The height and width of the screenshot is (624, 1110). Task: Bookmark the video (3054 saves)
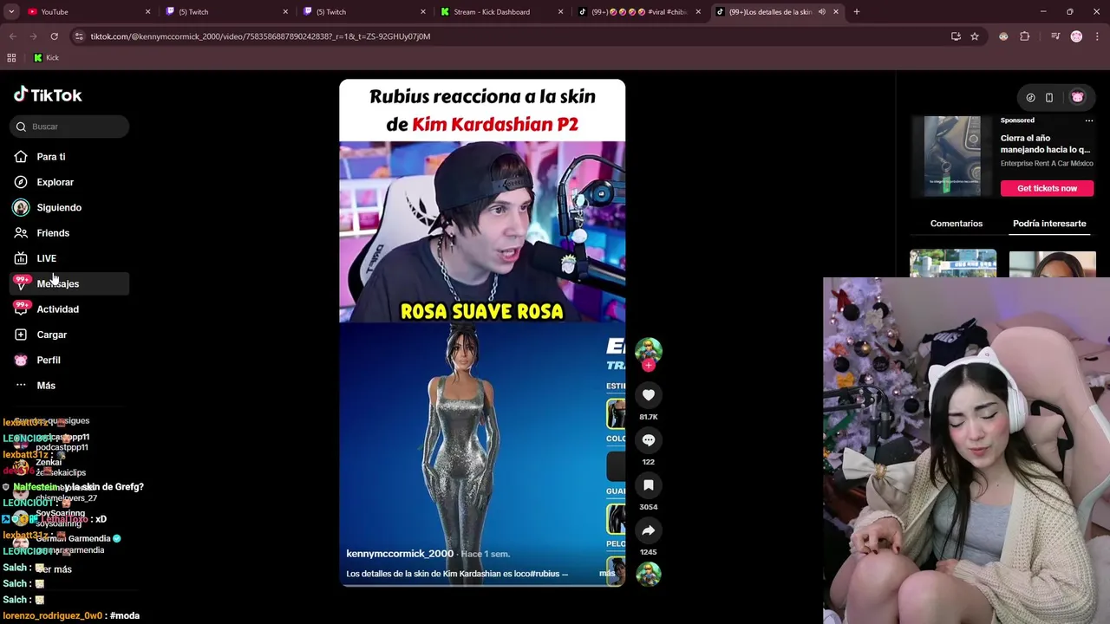[x=648, y=485]
